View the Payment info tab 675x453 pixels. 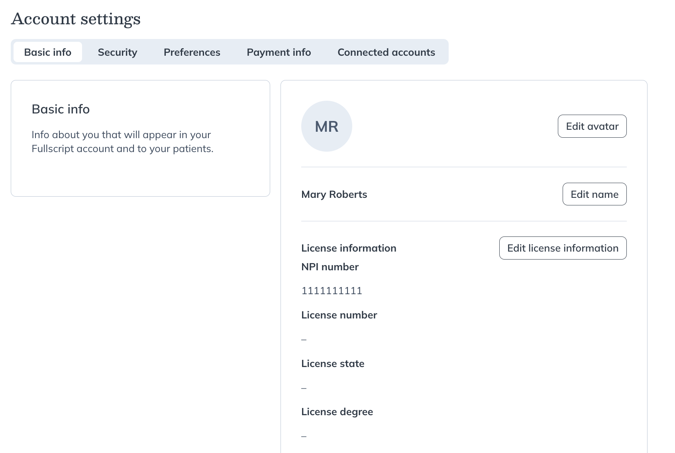[279, 52]
